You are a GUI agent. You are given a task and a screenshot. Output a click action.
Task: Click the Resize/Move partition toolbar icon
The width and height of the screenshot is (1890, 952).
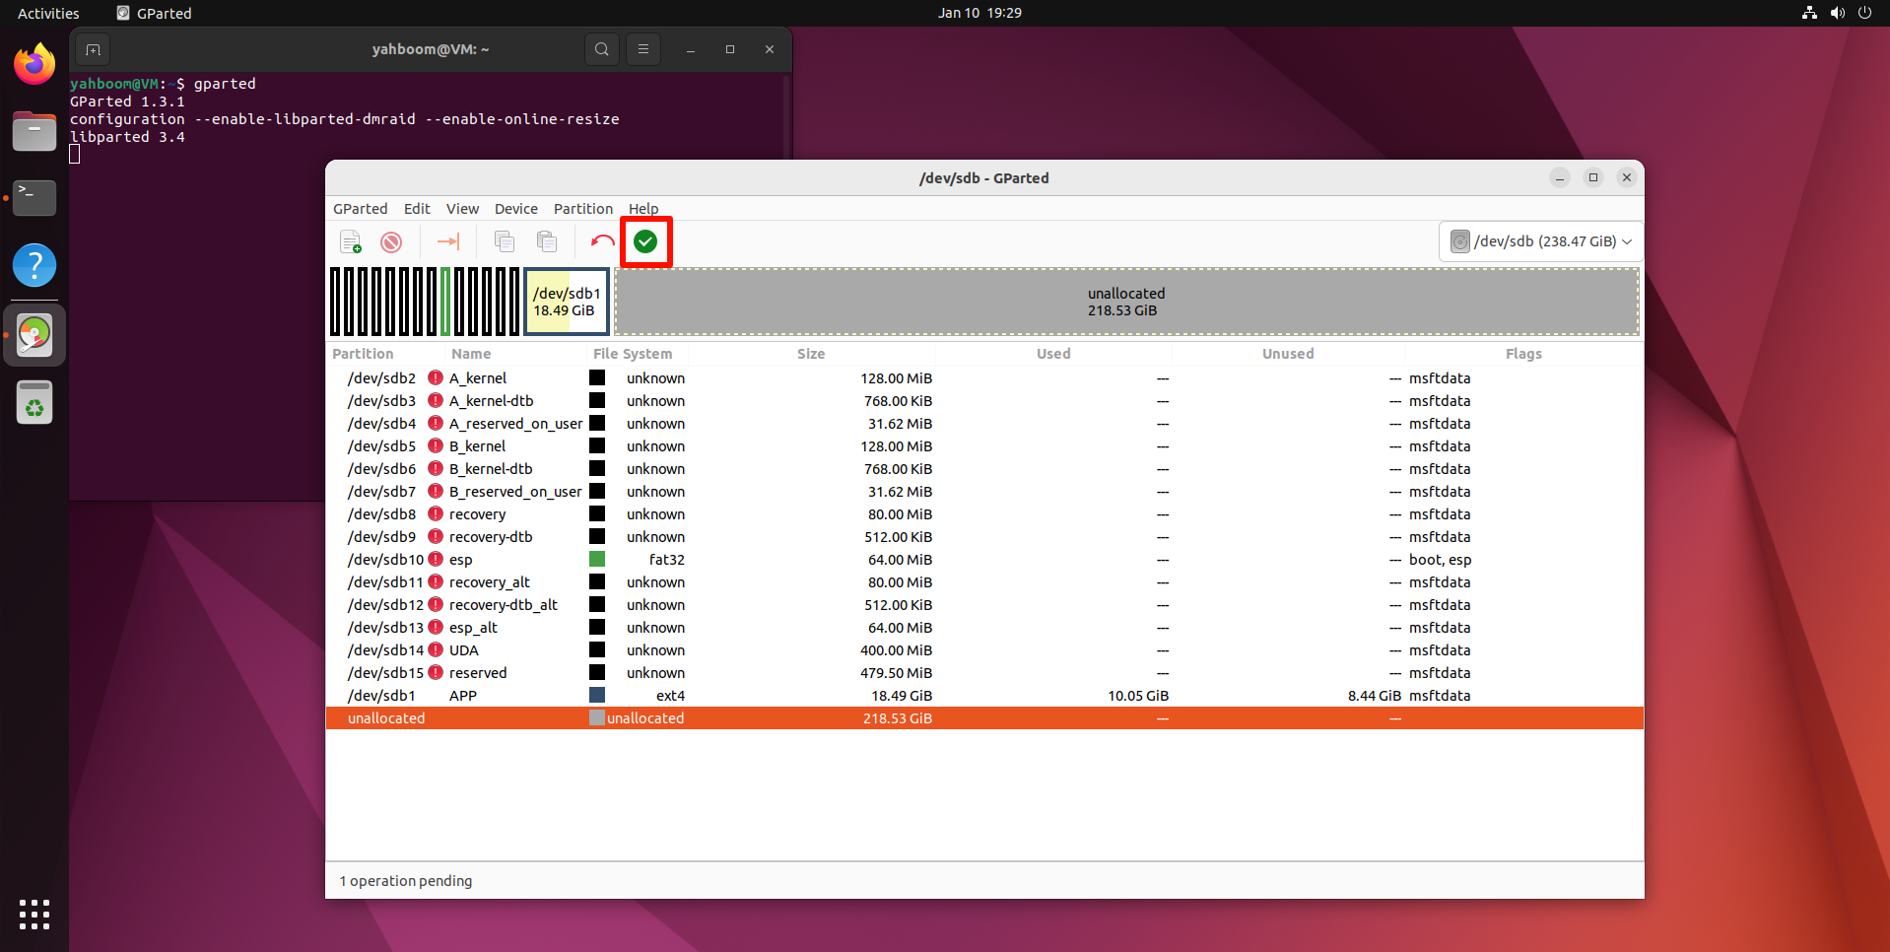448,241
